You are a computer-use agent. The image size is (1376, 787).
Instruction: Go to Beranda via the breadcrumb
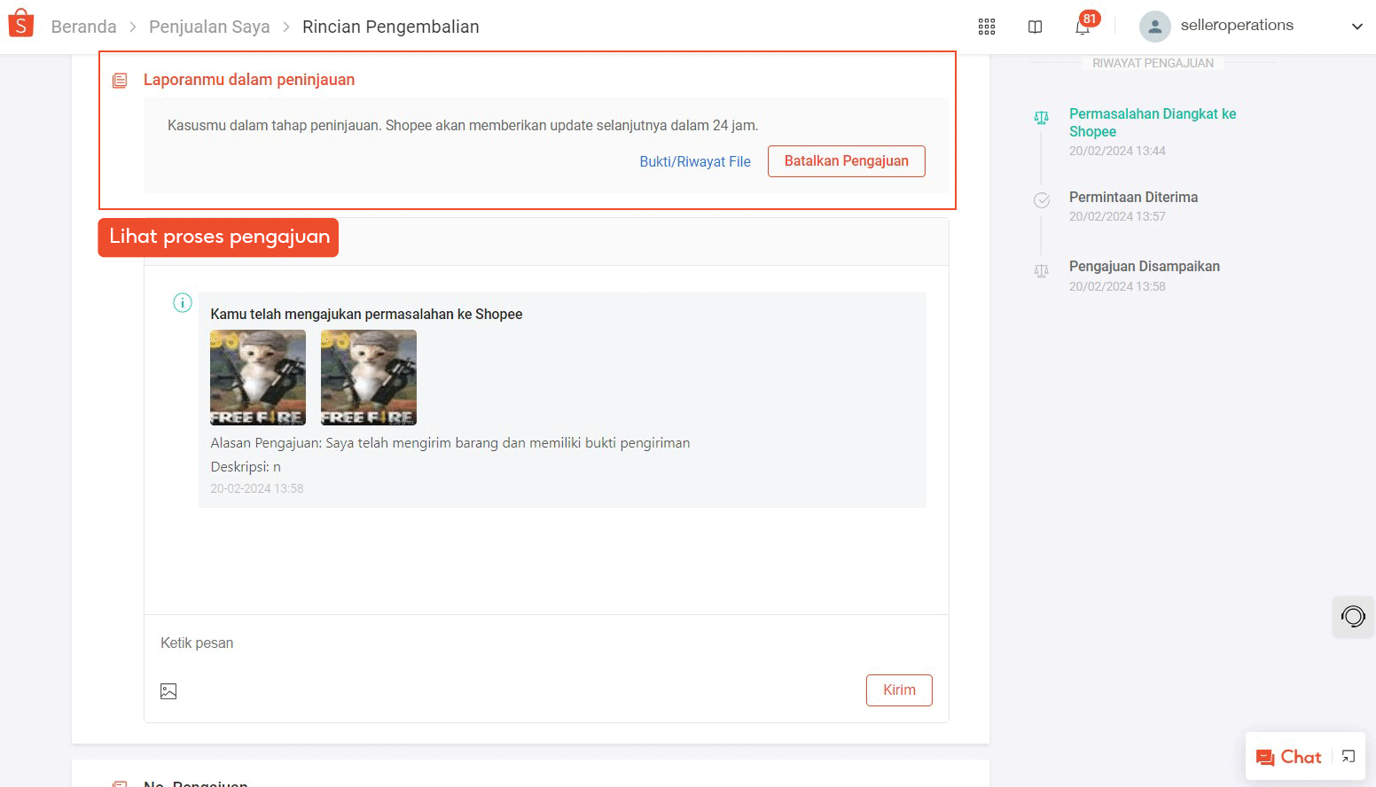tap(83, 27)
